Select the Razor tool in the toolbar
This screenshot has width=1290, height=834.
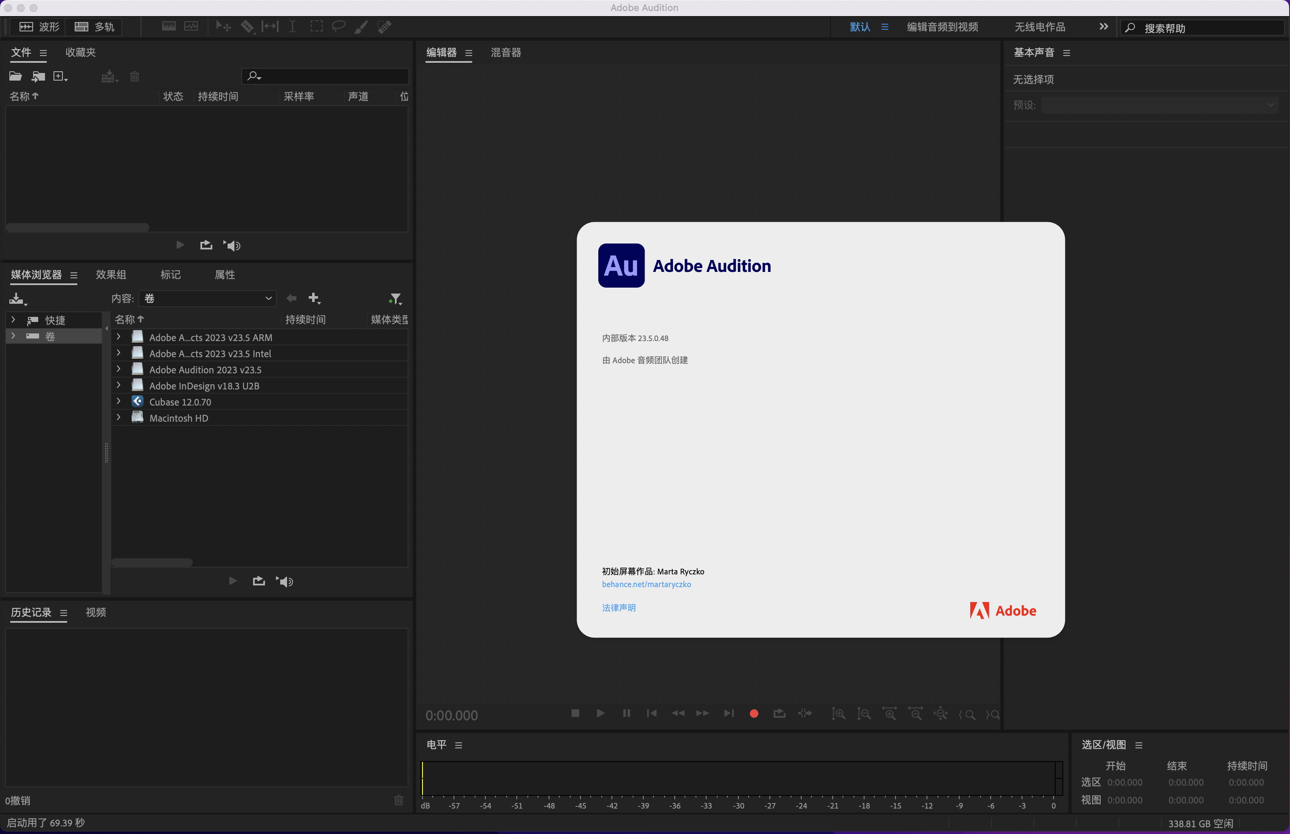[248, 26]
